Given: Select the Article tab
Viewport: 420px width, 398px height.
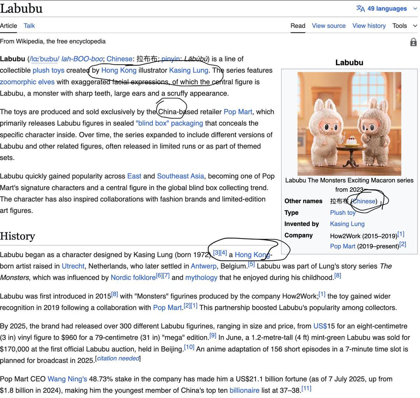Looking at the screenshot, I should coord(8,26).
